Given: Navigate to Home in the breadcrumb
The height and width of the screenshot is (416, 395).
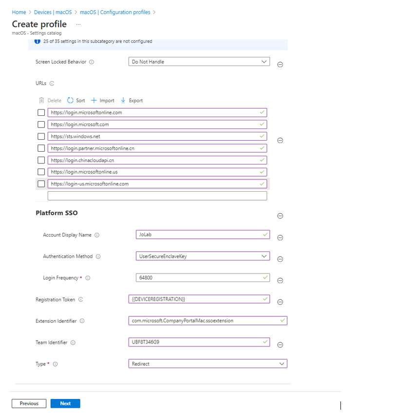Looking at the screenshot, I should pos(19,12).
